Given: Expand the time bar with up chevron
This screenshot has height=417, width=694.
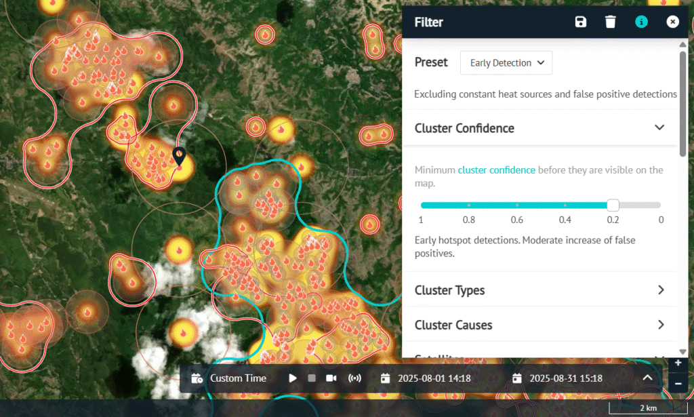Looking at the screenshot, I should click(647, 378).
